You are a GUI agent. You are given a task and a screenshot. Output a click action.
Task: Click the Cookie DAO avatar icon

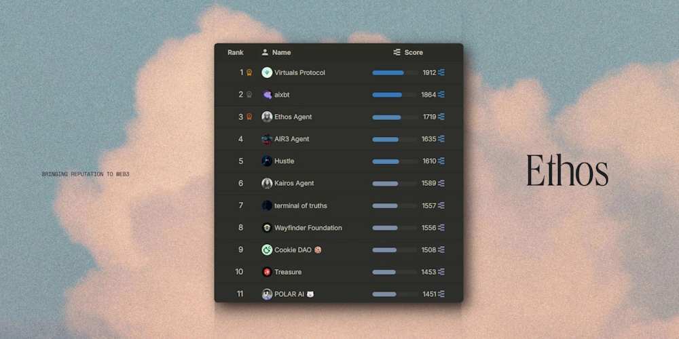267,250
